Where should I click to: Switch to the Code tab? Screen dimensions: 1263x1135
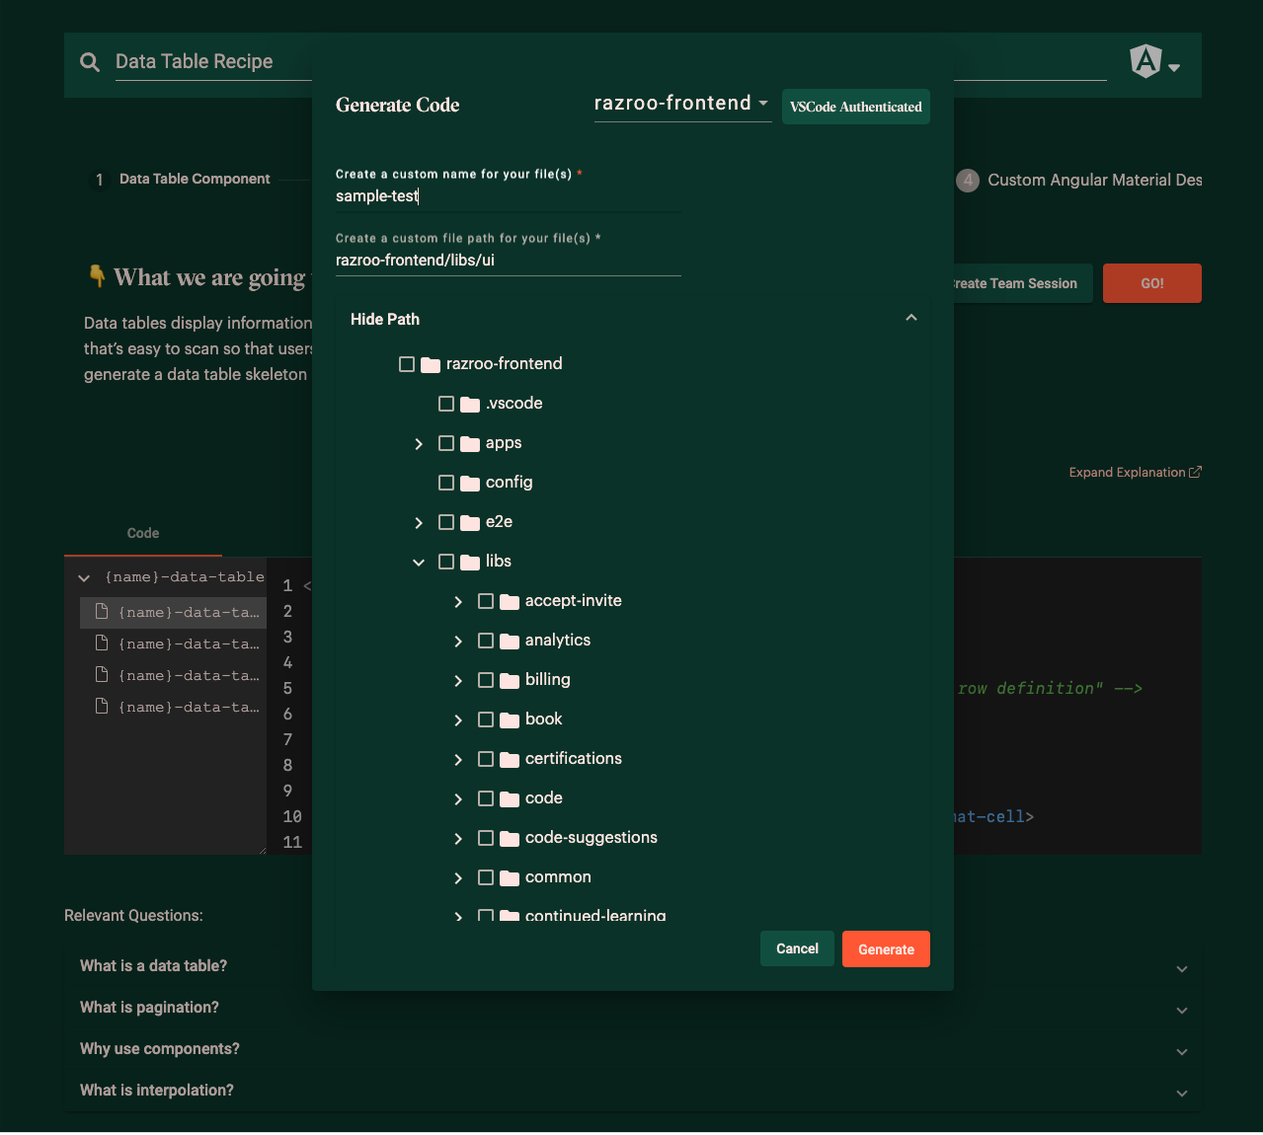[x=143, y=533]
